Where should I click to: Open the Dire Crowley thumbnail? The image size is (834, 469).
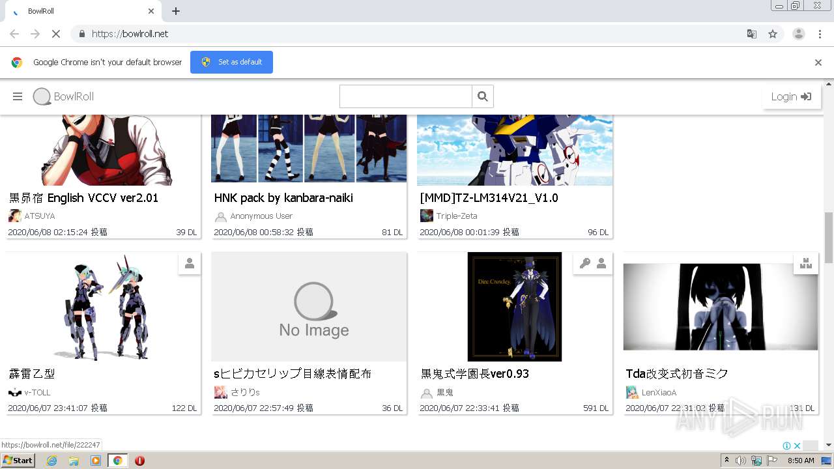pyautogui.click(x=515, y=307)
